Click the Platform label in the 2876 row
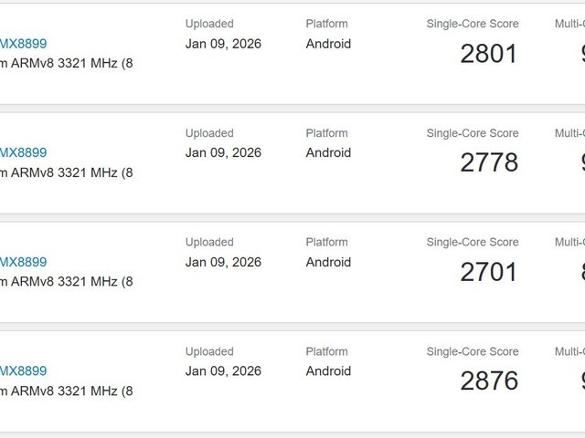 pyautogui.click(x=326, y=352)
